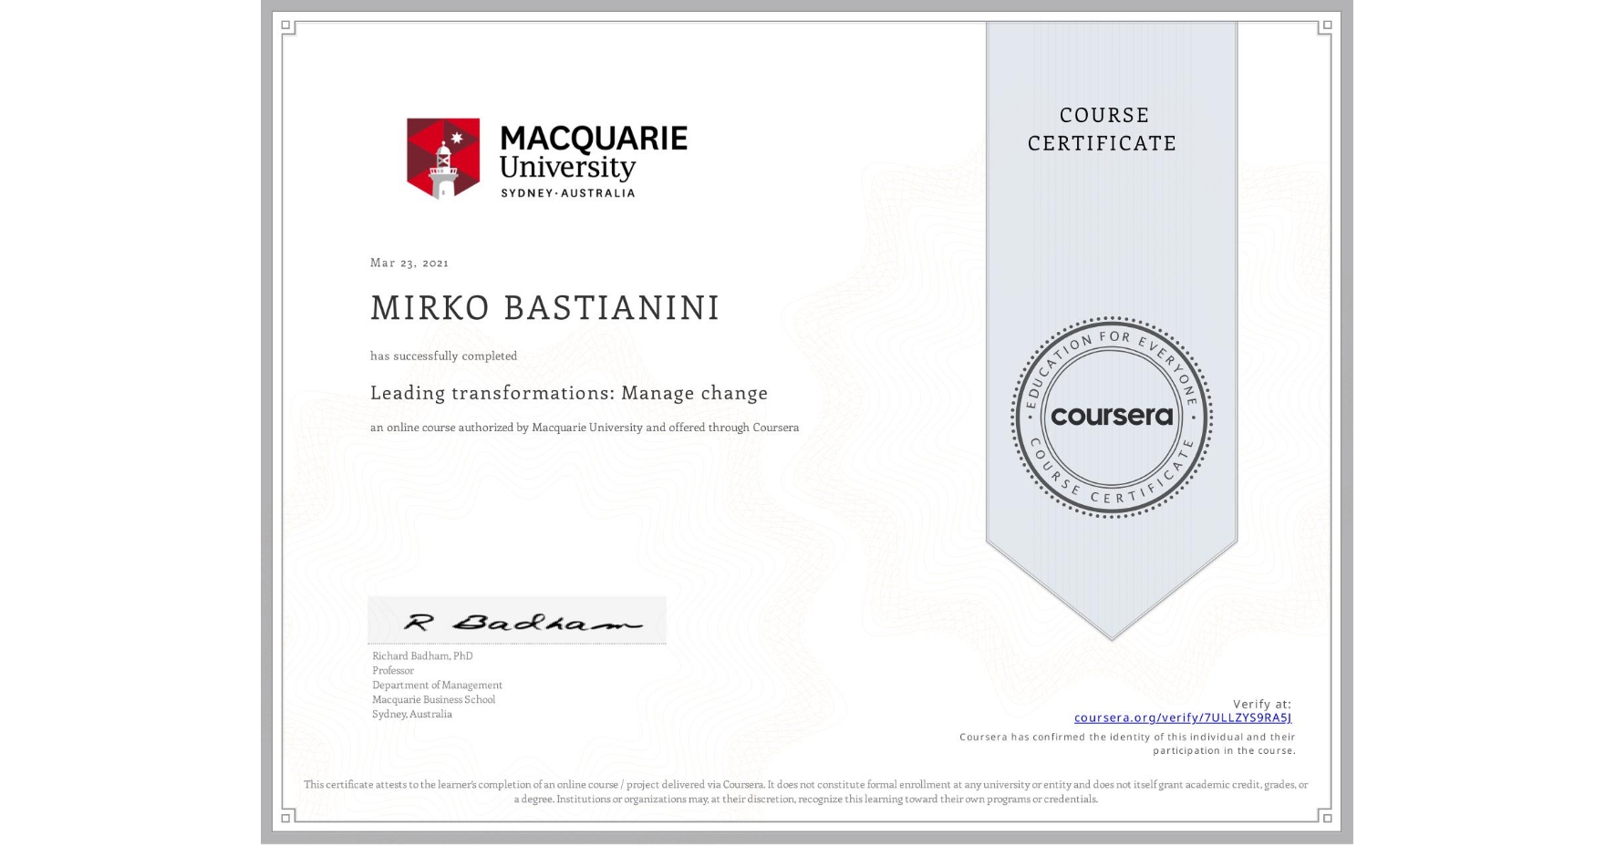
Task: Select the Coursera circular seal
Action: (1111, 418)
